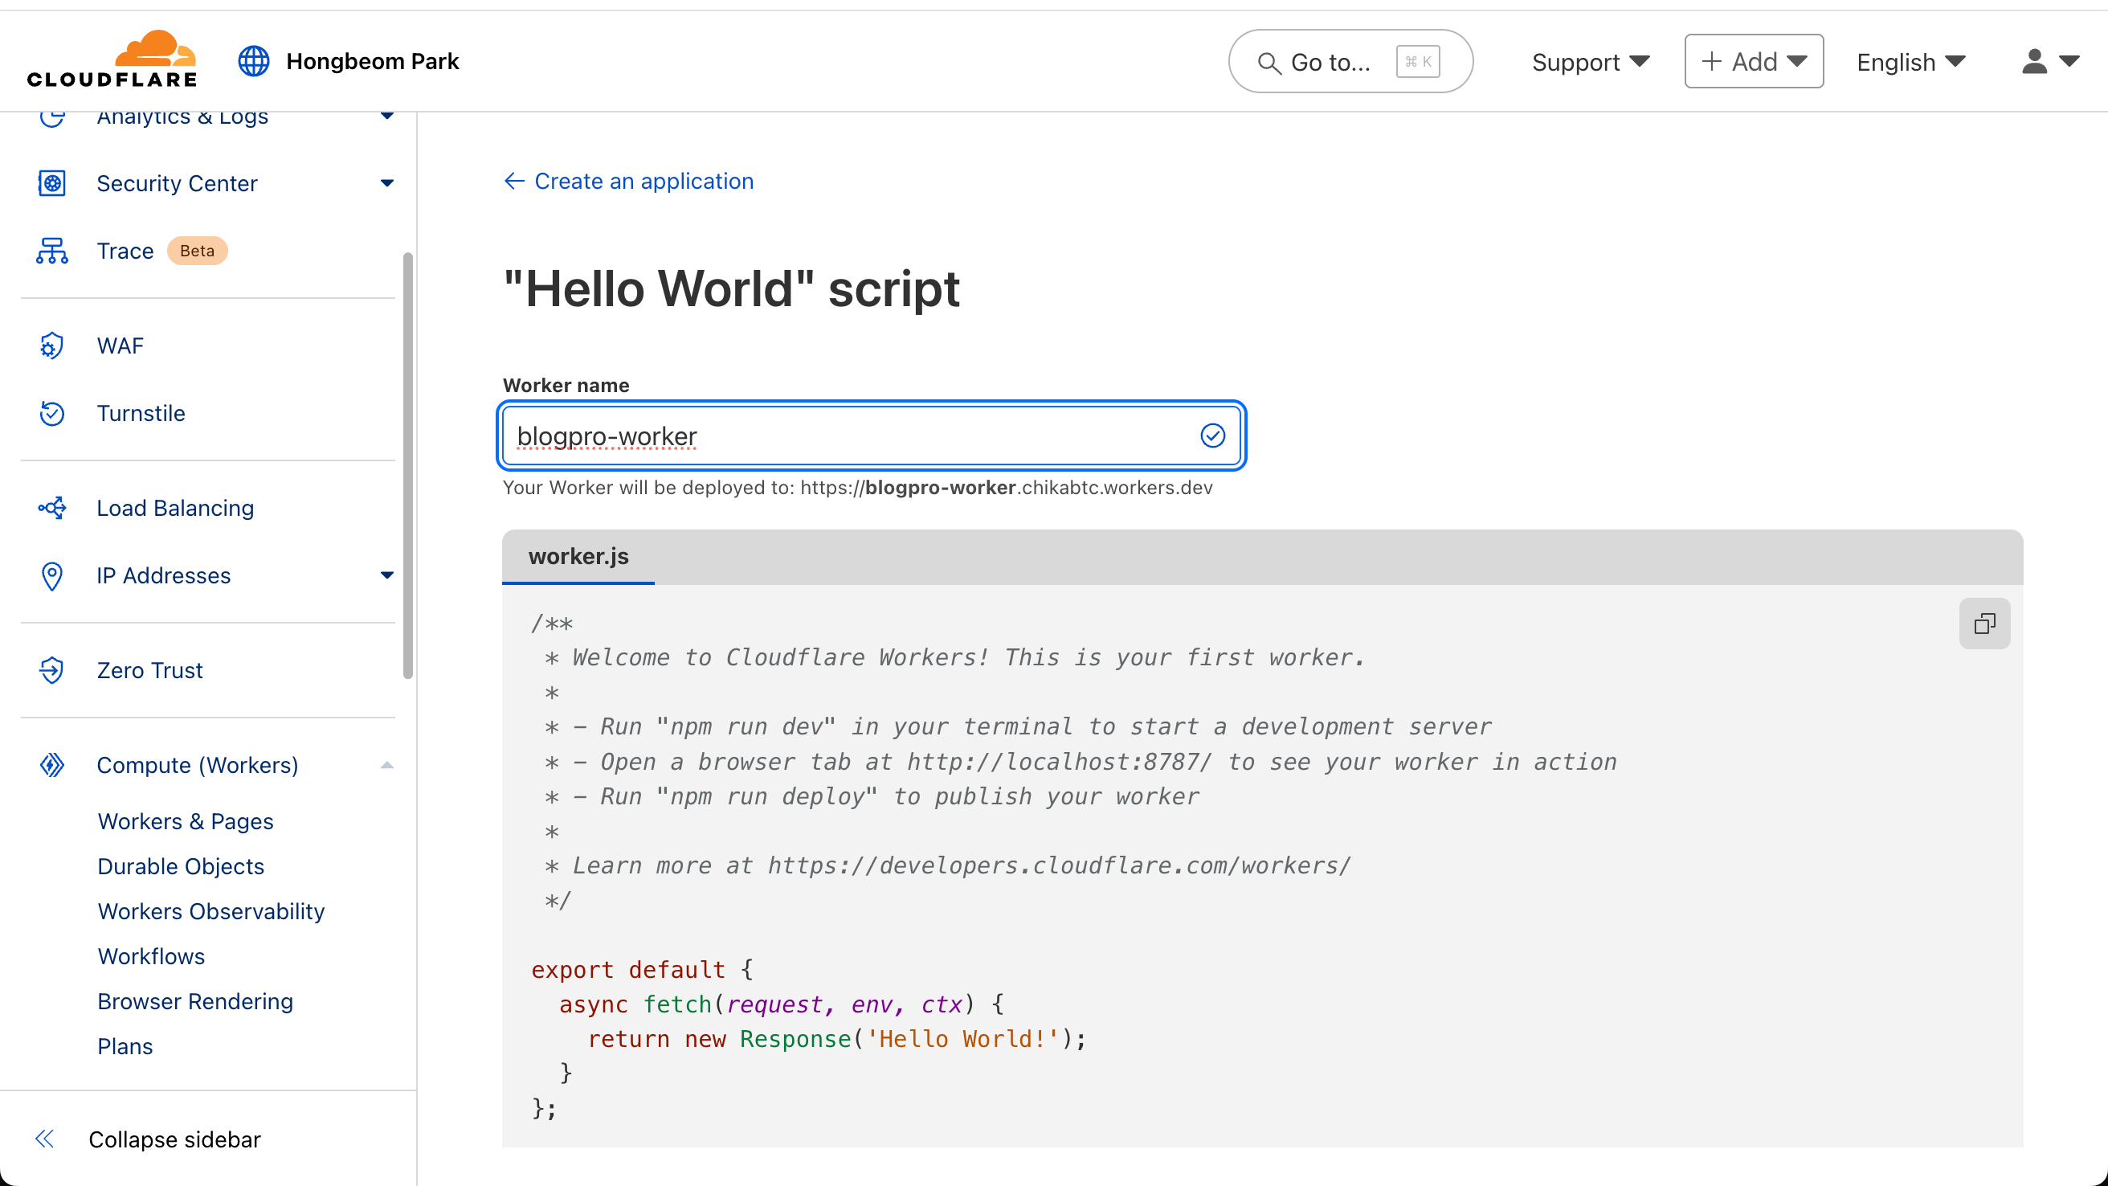Open Zero Trust in the sidebar
The height and width of the screenshot is (1186, 2108).
(149, 670)
